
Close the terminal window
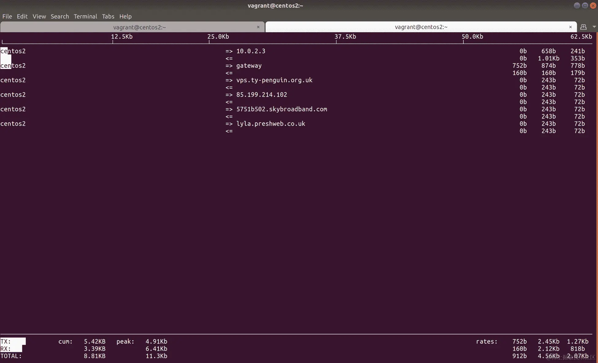(593, 6)
